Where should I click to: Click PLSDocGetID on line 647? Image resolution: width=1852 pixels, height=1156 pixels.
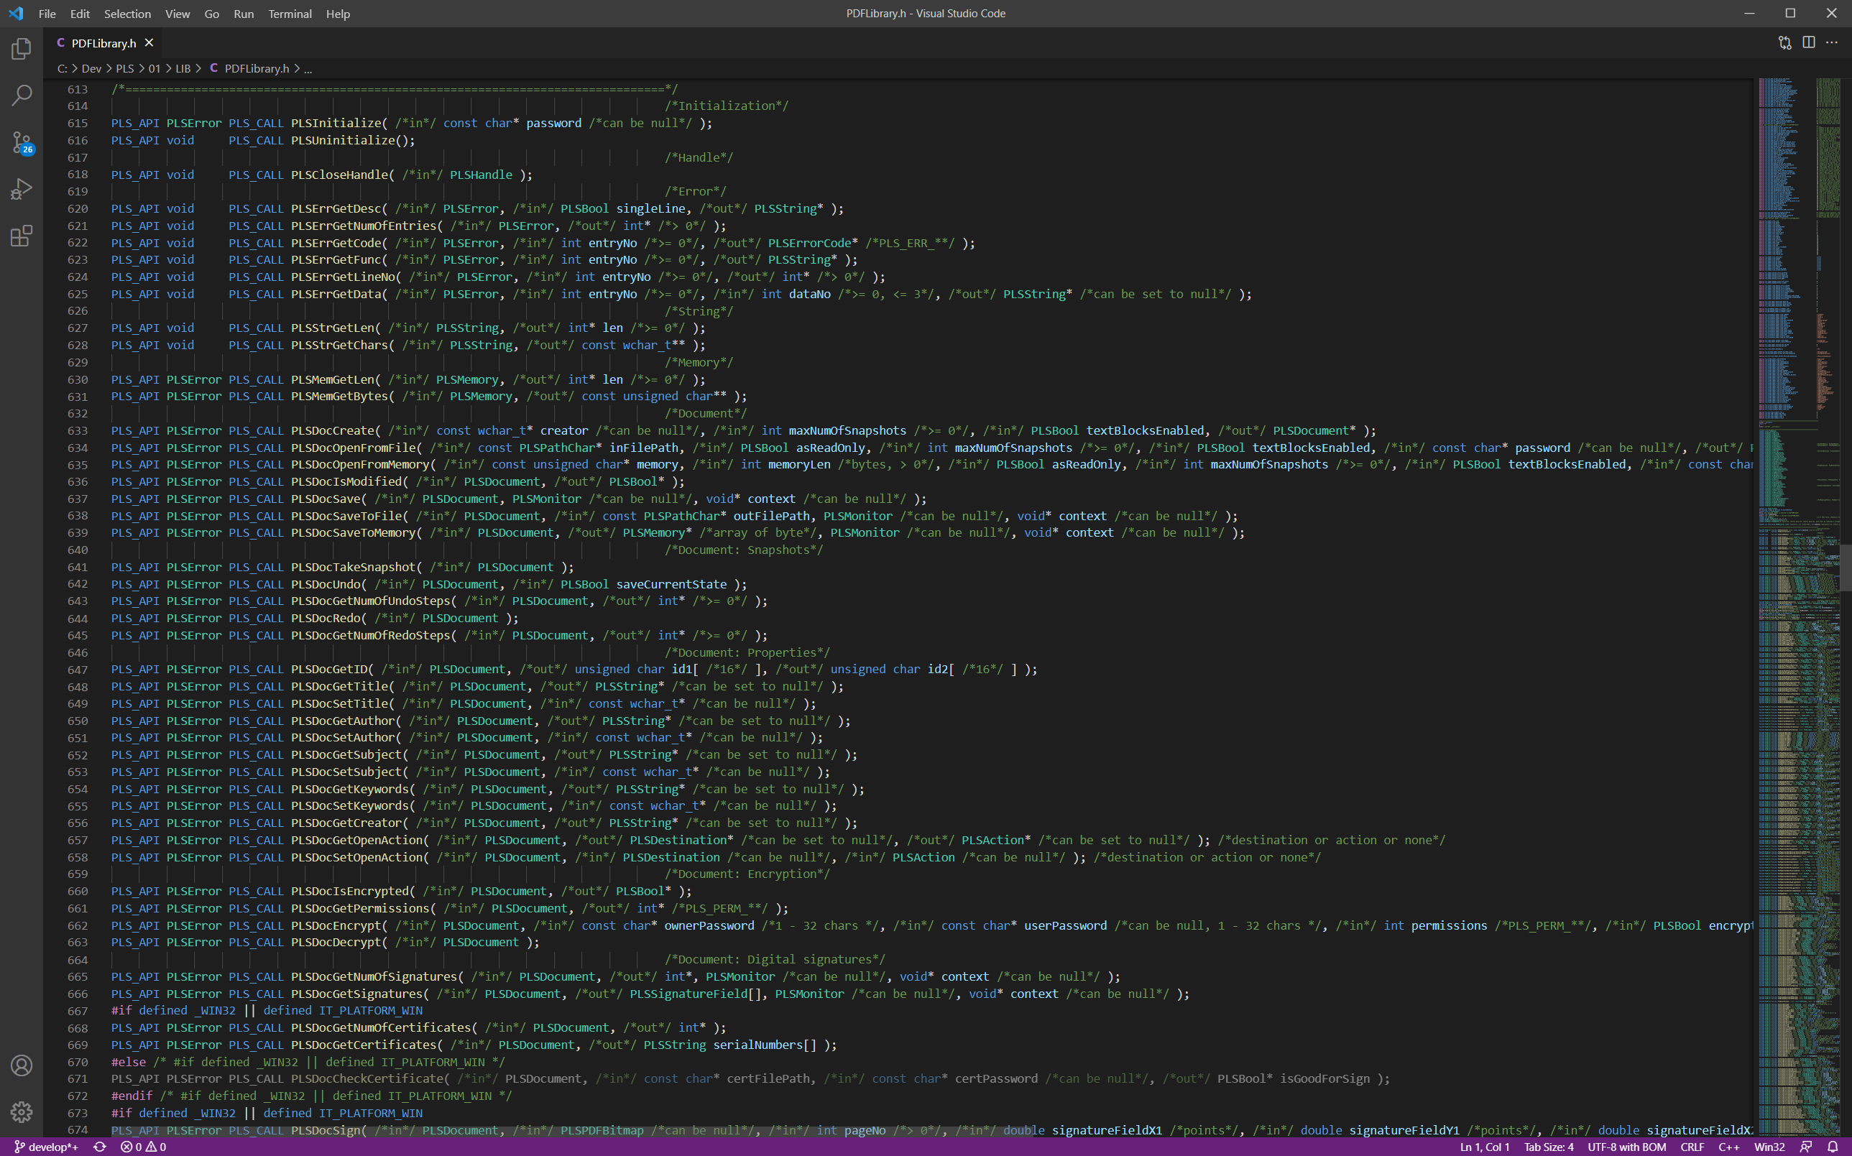pos(329,669)
